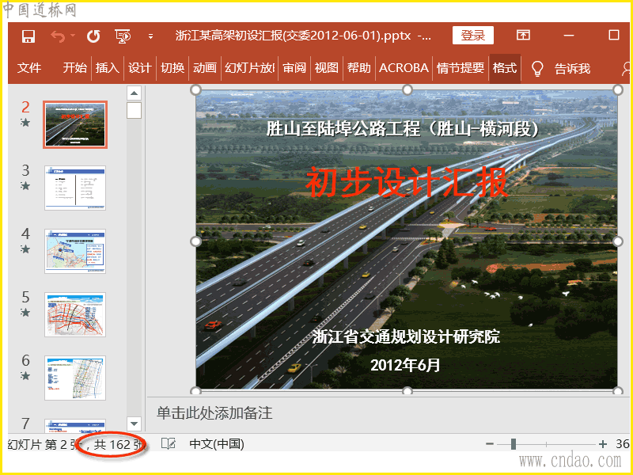Click the thumbnail pane scrollbar handle
This screenshot has height=475, width=633.
134,110
